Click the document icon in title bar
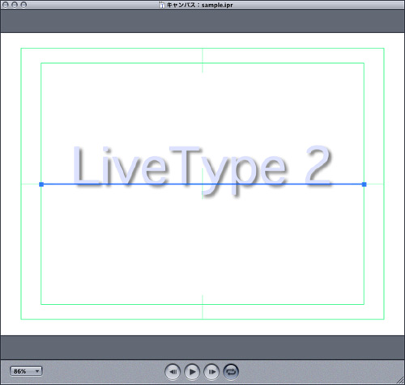 point(162,5)
